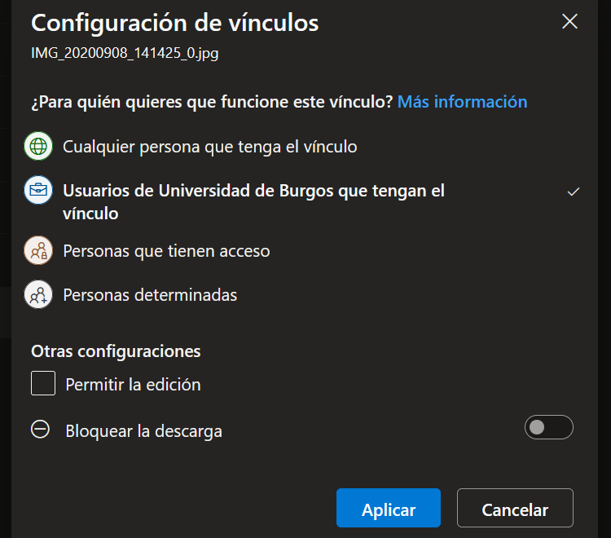611x538 pixels.
Task: Click the green globe icon
Action: 38,146
